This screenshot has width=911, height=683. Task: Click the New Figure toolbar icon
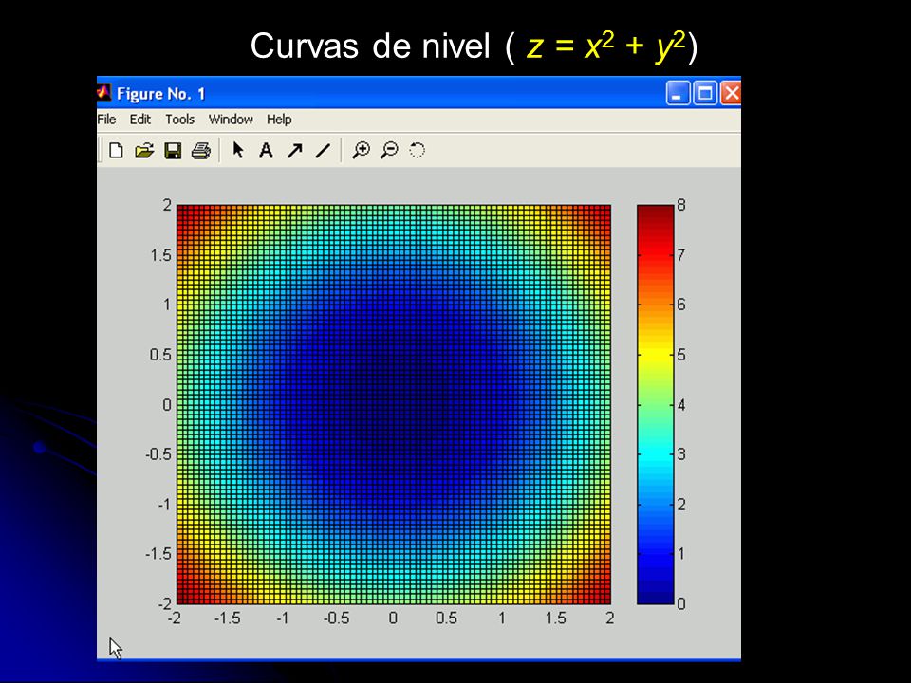tap(116, 151)
